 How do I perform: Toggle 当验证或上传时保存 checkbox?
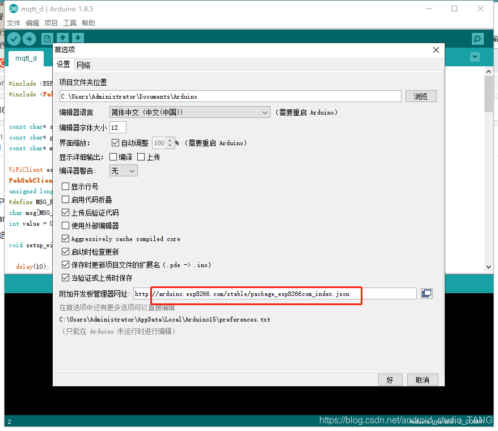(x=65, y=277)
